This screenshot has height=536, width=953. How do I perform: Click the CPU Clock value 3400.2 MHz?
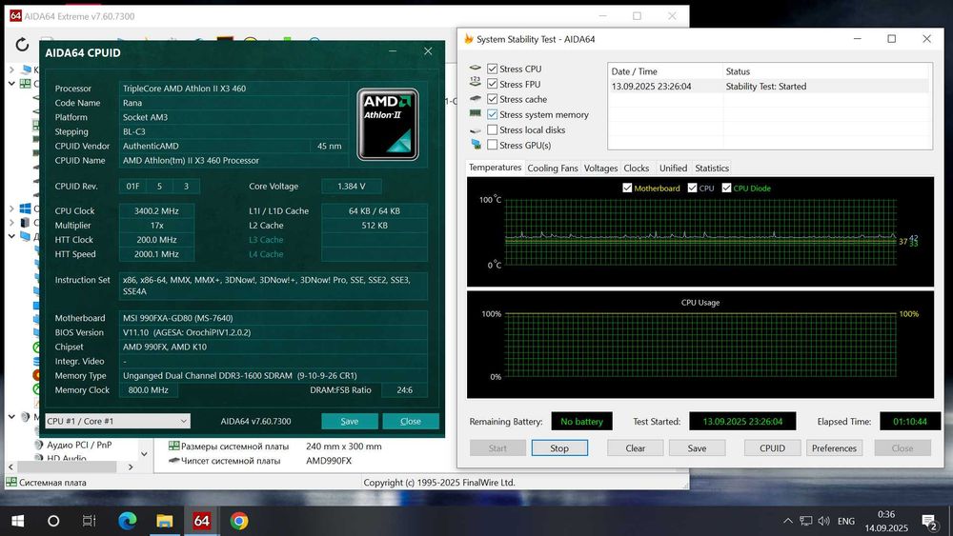point(156,210)
